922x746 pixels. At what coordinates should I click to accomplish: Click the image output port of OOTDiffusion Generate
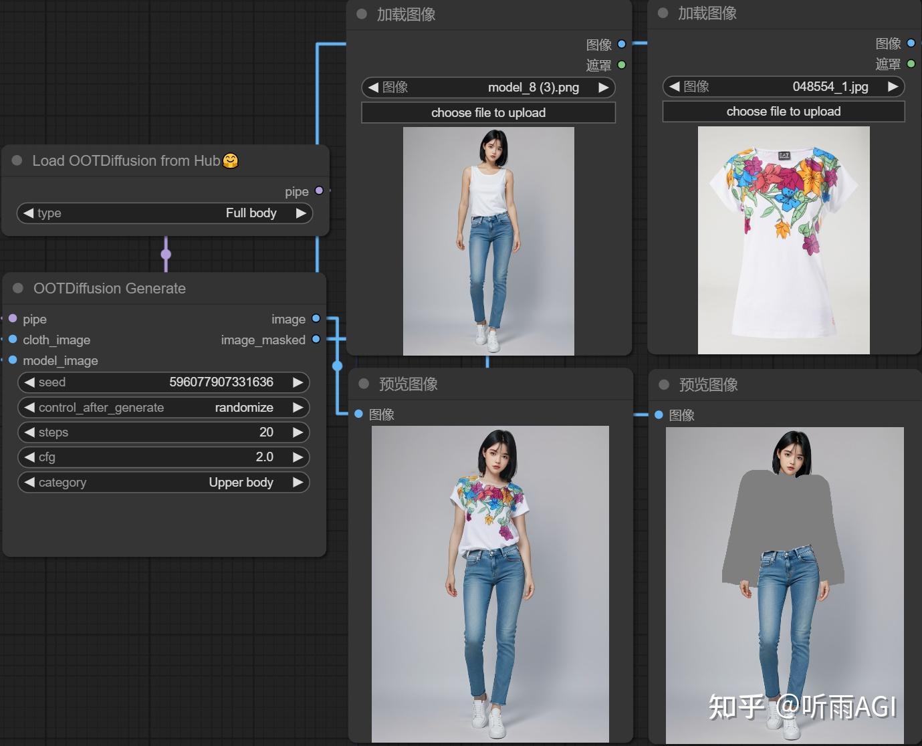[x=316, y=319]
